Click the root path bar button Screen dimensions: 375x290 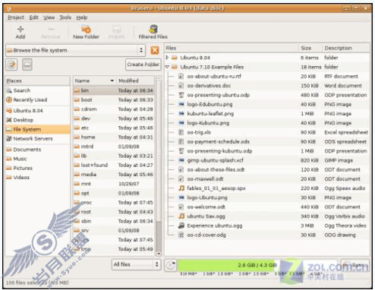tap(27, 65)
